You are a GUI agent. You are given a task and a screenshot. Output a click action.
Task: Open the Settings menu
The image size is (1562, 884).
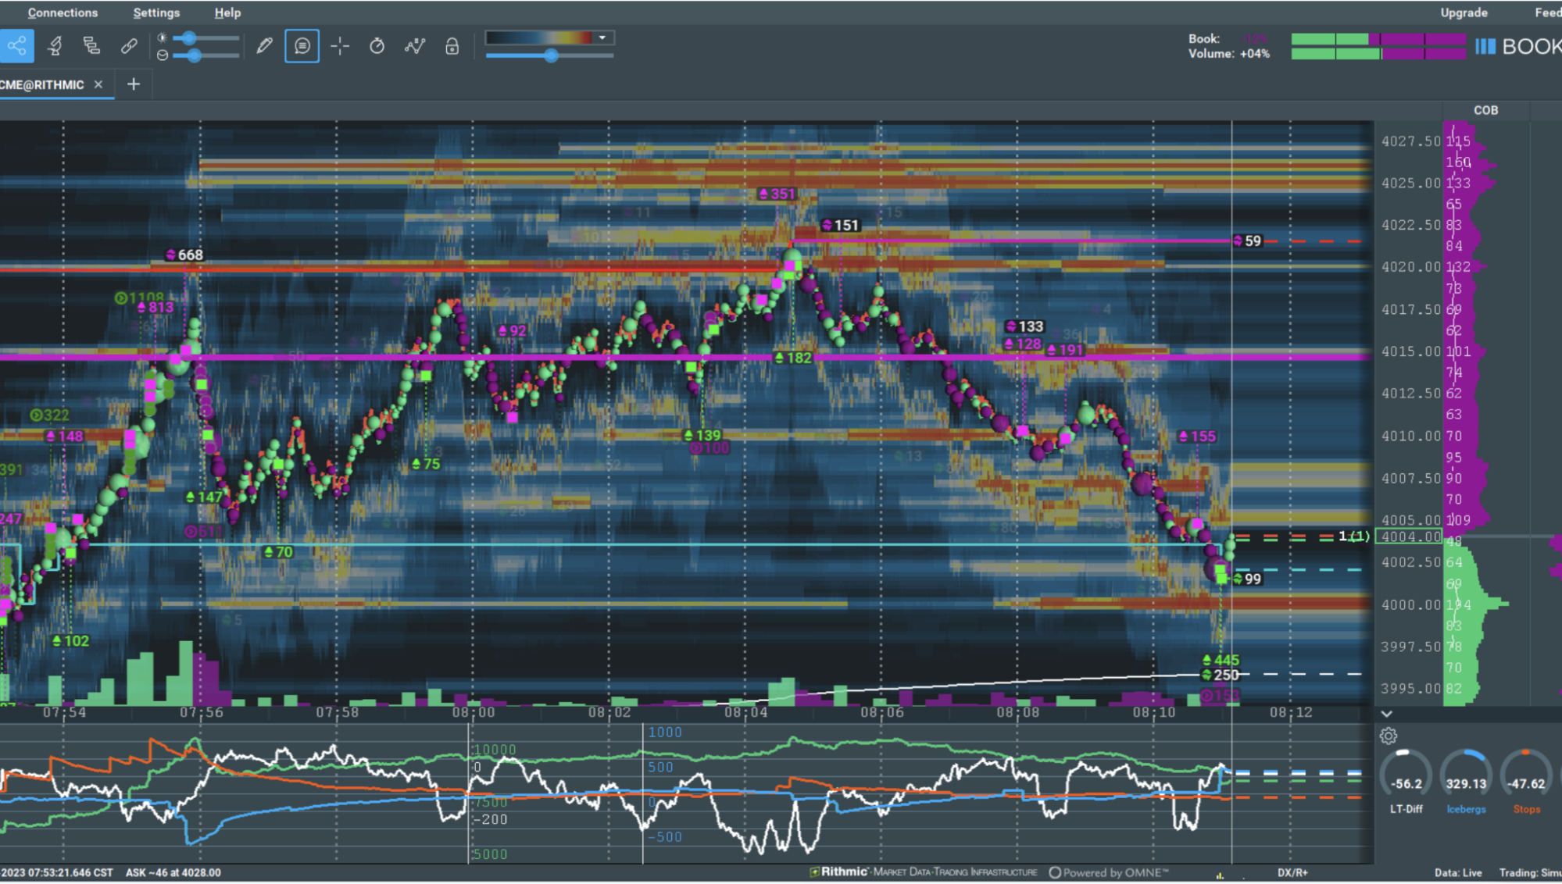coord(156,12)
